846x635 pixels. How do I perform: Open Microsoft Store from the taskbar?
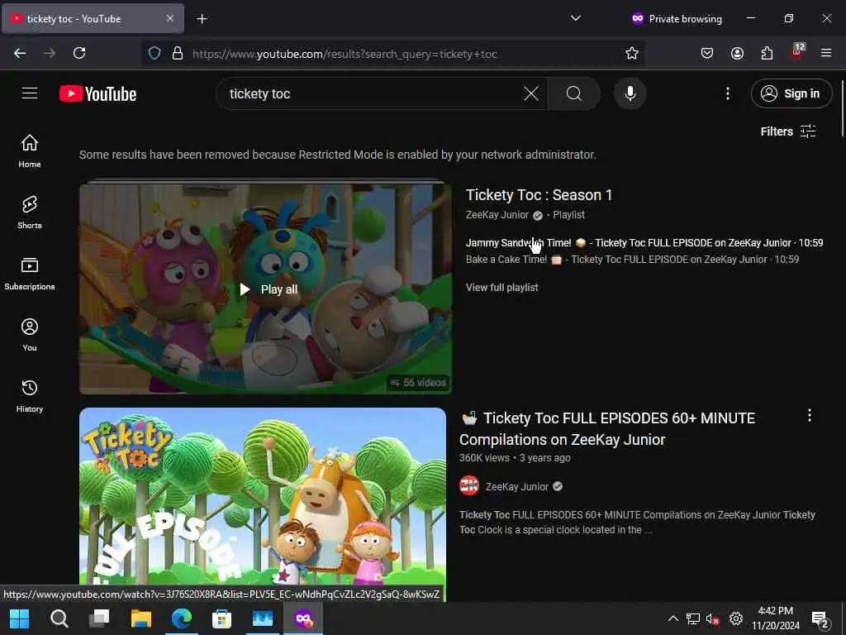[x=221, y=618]
